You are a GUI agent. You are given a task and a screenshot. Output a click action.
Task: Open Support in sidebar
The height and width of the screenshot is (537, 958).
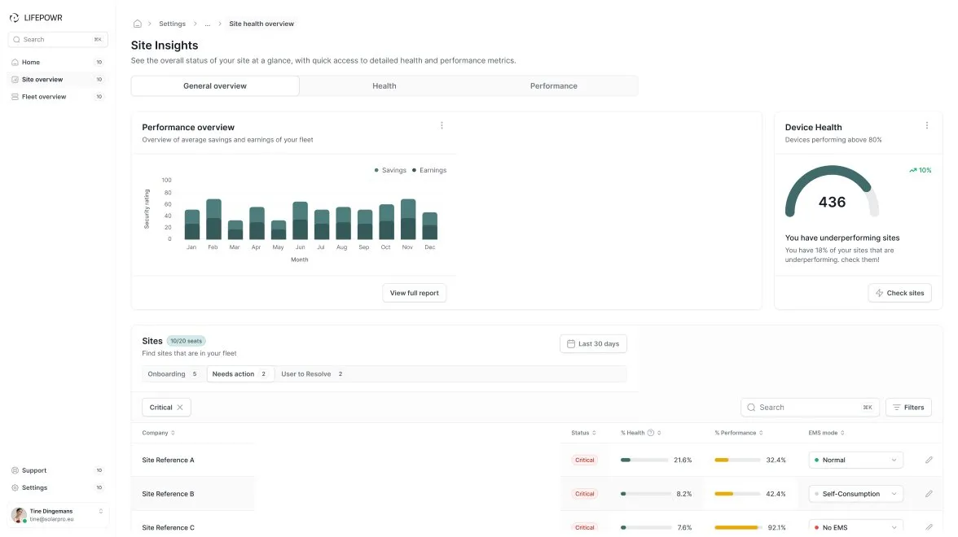click(57, 470)
